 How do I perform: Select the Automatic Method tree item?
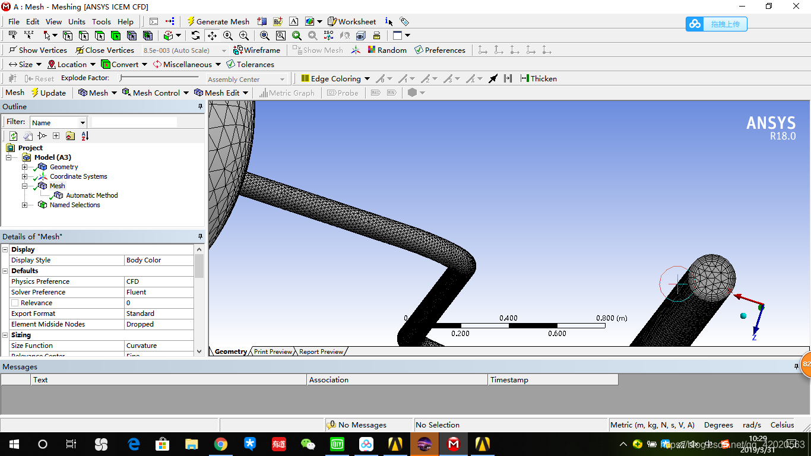(91, 195)
